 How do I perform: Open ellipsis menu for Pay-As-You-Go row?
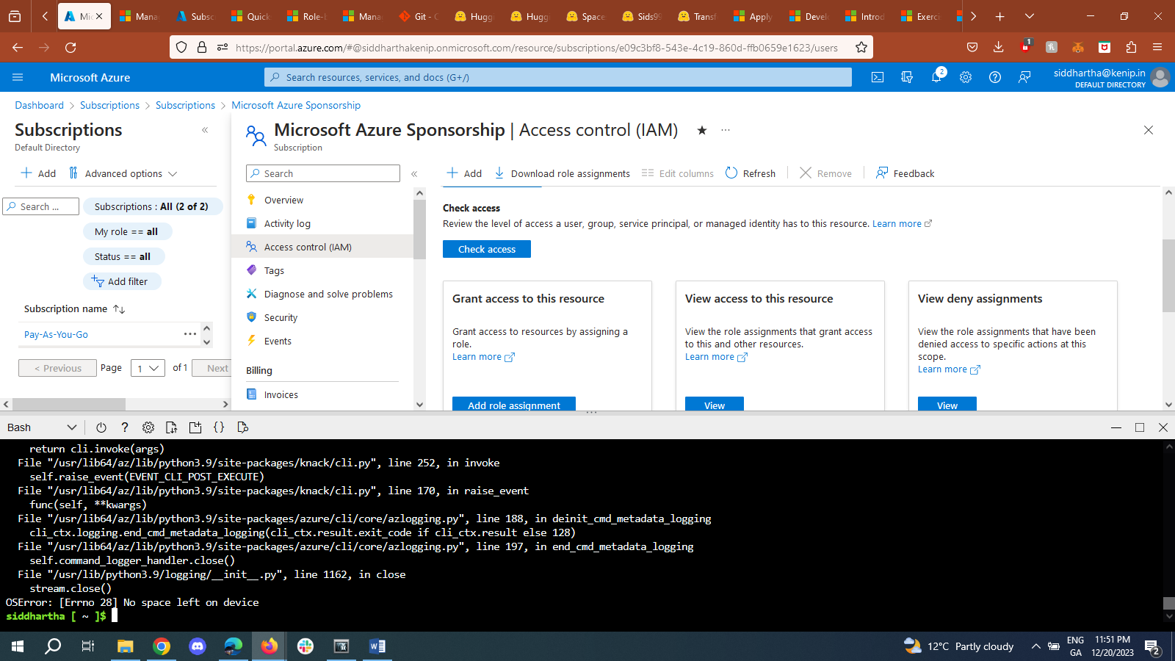(x=190, y=334)
